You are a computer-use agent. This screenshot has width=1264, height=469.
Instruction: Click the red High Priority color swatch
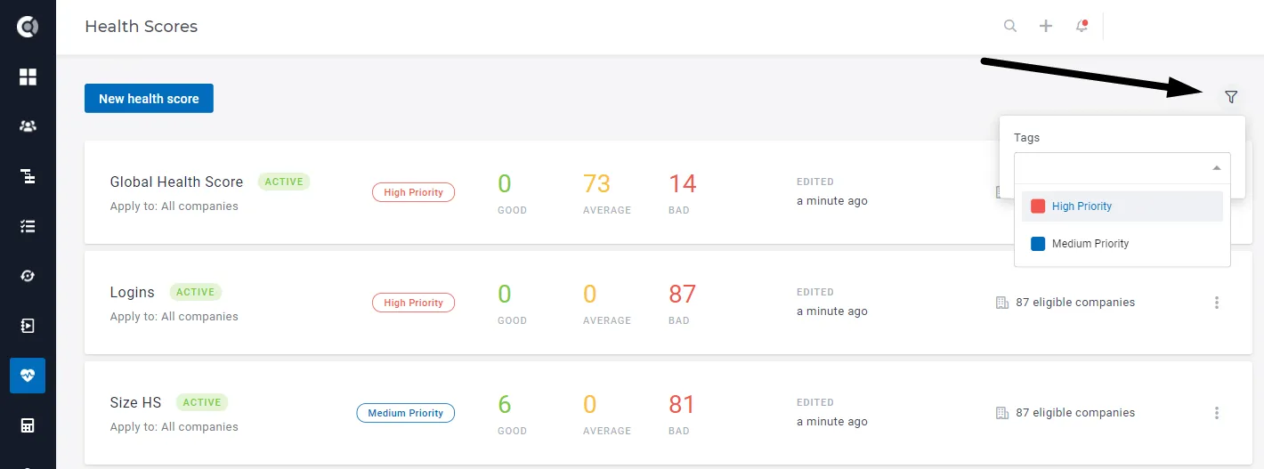click(x=1038, y=206)
